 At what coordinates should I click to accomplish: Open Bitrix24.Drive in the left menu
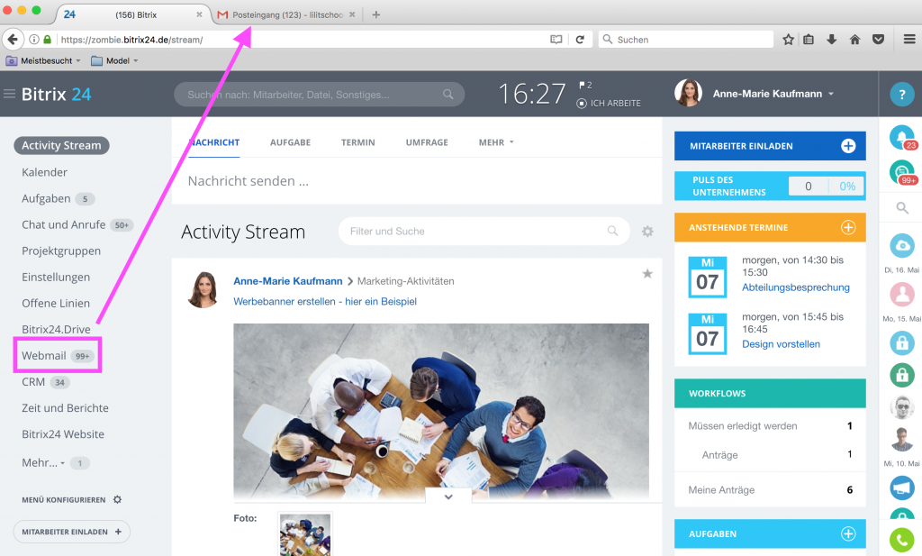[56, 330]
